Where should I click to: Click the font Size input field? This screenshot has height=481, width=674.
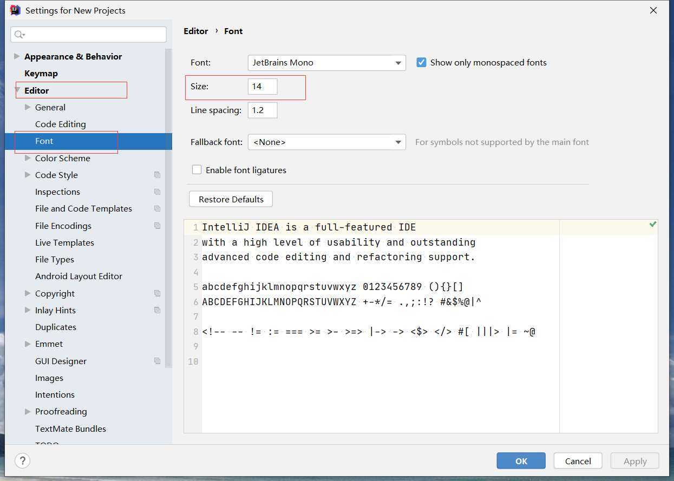tap(263, 87)
